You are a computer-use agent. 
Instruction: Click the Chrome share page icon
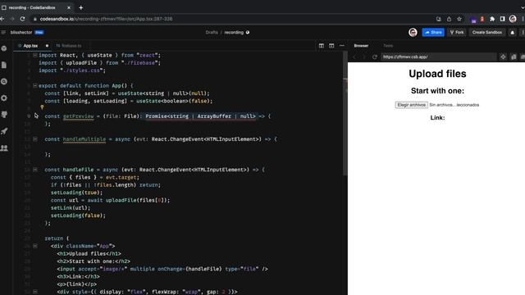pyautogui.click(x=449, y=19)
